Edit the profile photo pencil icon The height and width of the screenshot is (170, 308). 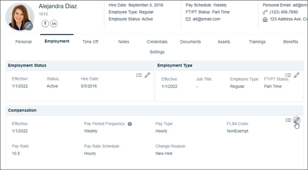(x=29, y=26)
